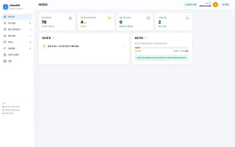Click the 대시보드 page title in the header
The image size is (235, 147).
(x=43, y=5)
